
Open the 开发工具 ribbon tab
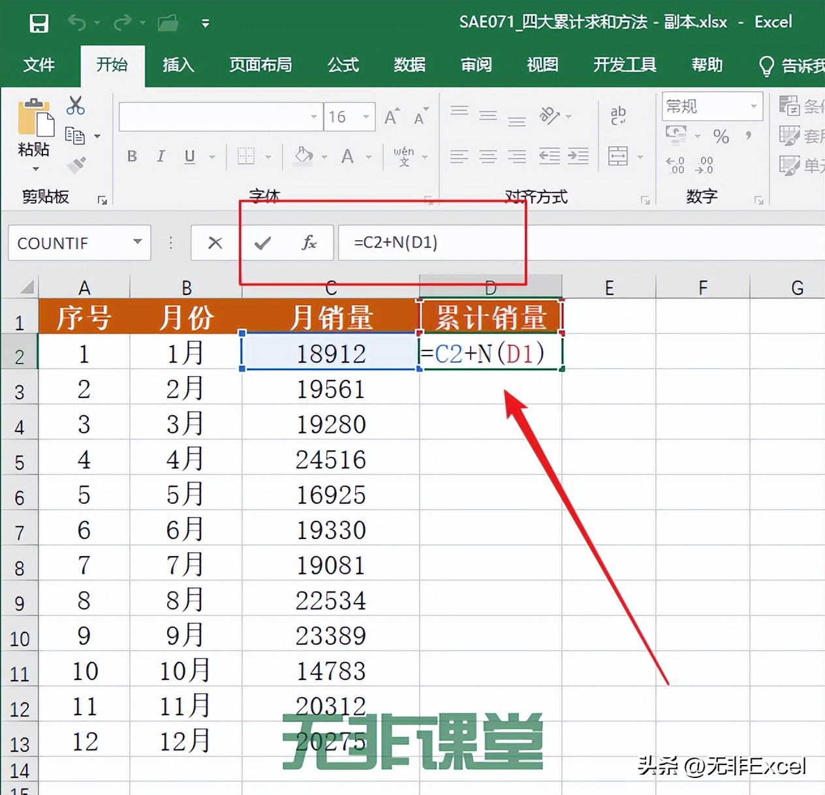point(624,65)
